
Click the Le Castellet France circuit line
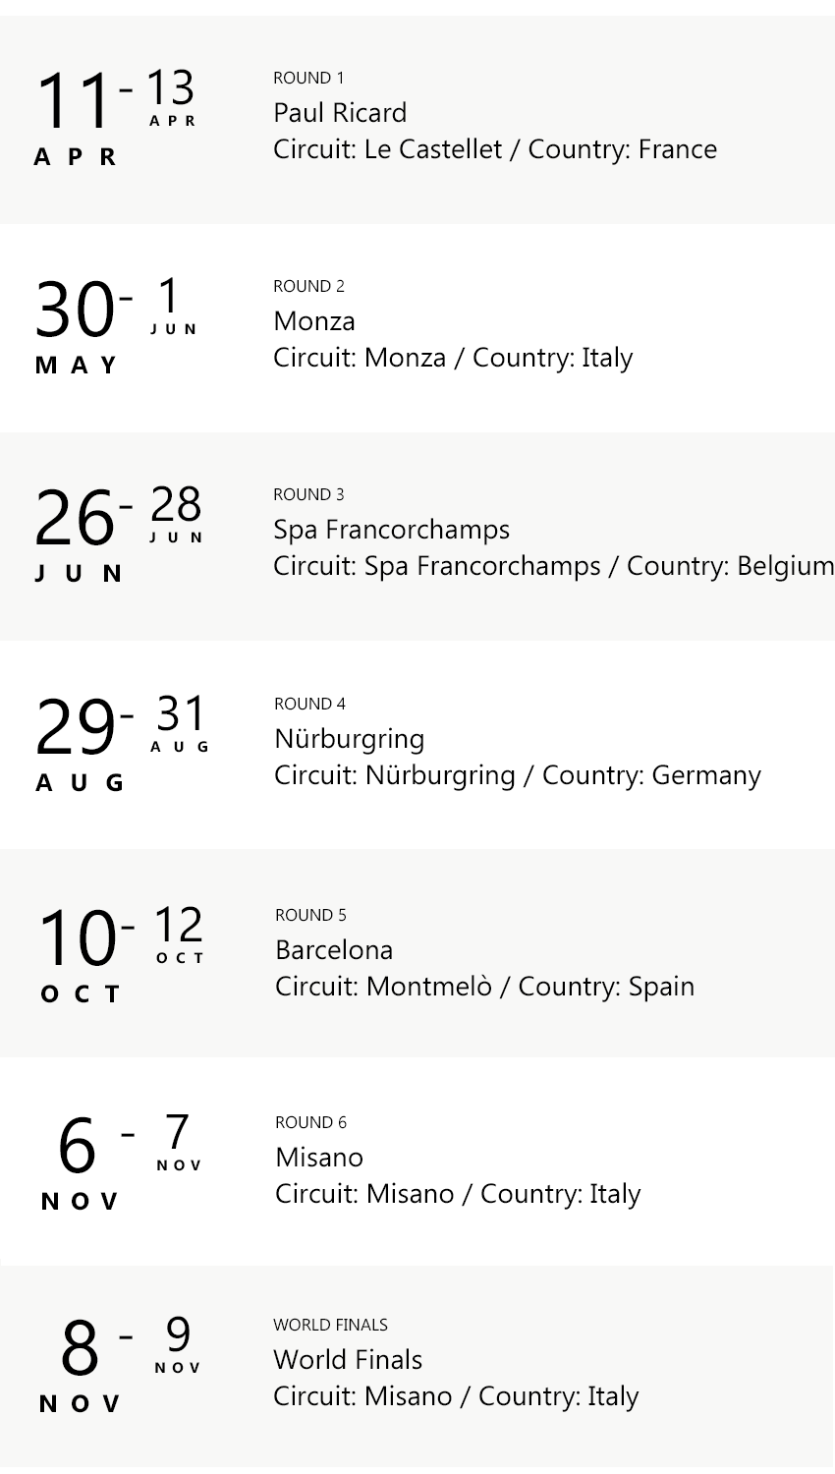click(x=495, y=149)
